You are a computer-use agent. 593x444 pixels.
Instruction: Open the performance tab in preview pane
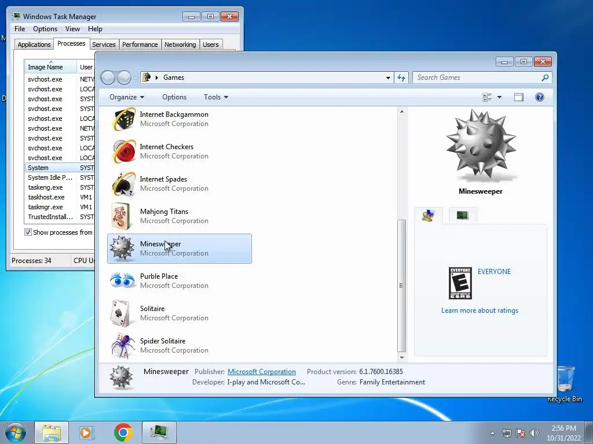[463, 216]
